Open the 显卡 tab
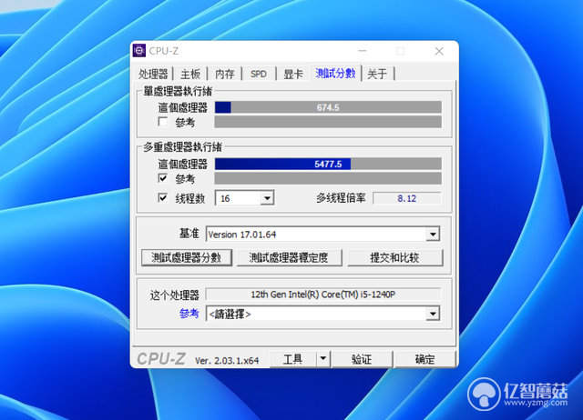This screenshot has height=420, width=583. click(x=293, y=74)
